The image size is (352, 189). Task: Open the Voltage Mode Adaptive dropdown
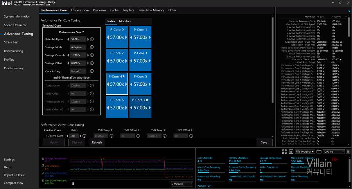click(78, 47)
